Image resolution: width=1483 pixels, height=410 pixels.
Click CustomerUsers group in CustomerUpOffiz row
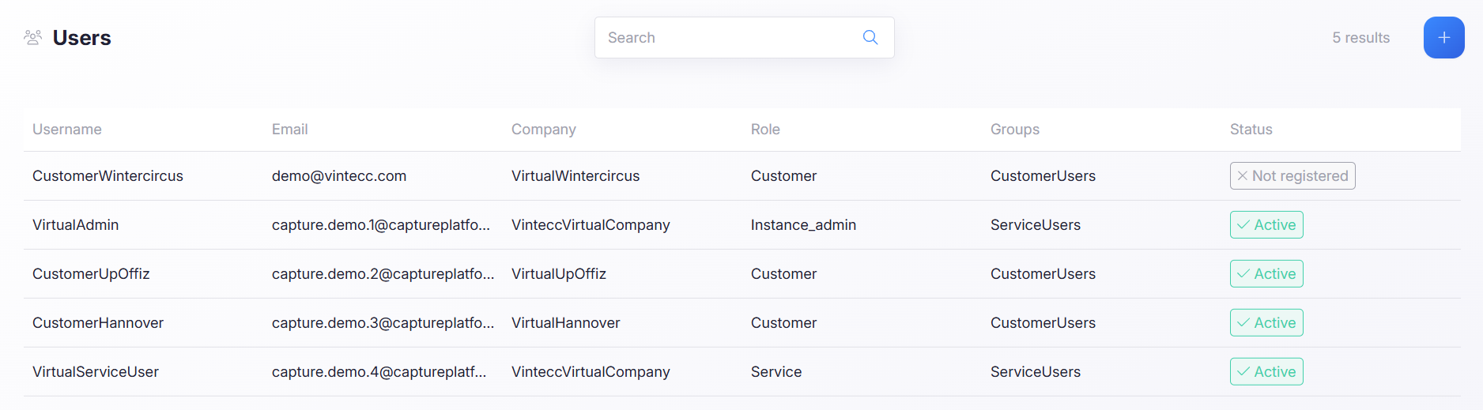[1043, 274]
